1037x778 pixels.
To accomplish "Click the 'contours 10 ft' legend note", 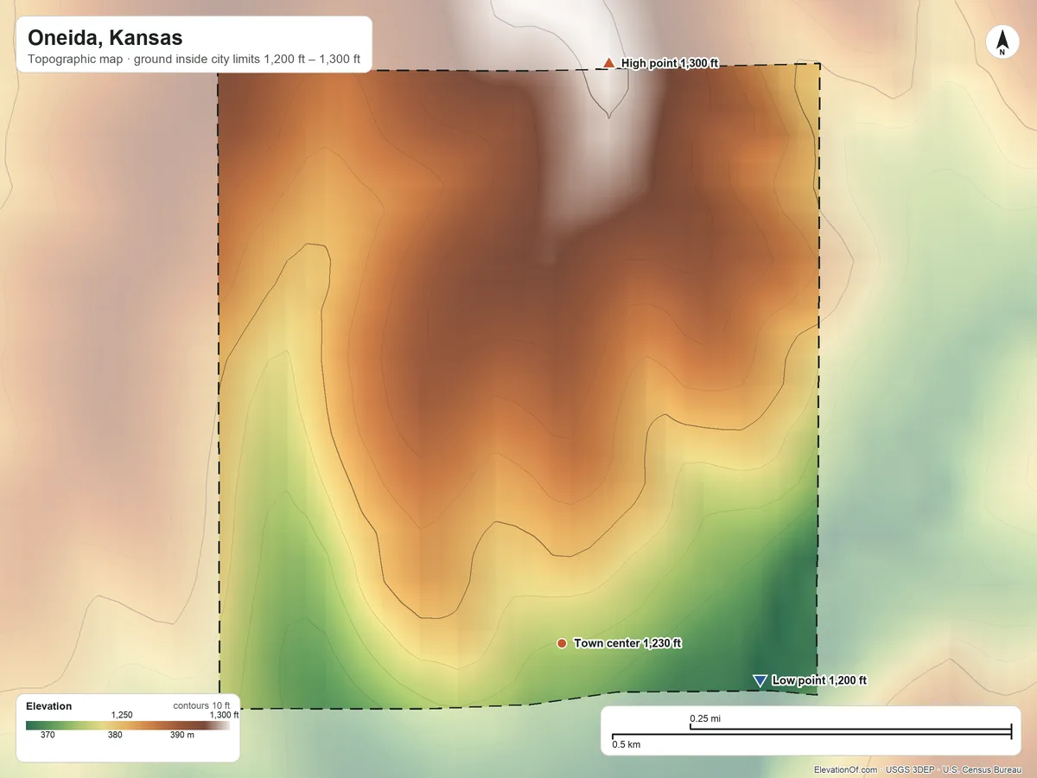I will (x=202, y=705).
